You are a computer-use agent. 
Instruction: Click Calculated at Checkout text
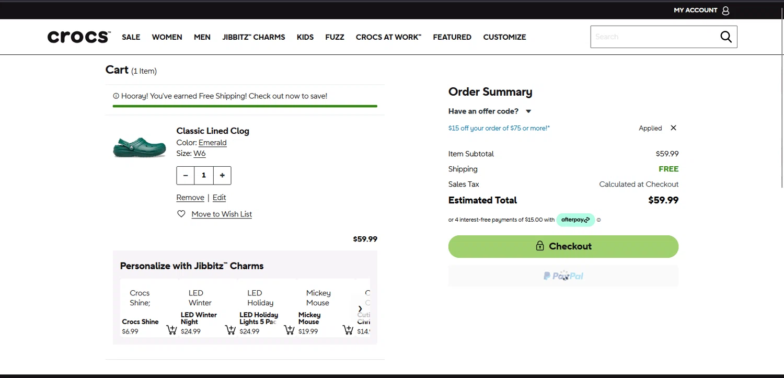coord(639,184)
